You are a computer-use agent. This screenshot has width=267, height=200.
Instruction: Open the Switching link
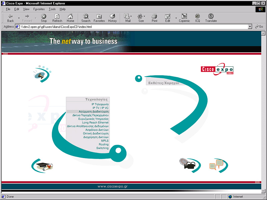click(x=102, y=148)
